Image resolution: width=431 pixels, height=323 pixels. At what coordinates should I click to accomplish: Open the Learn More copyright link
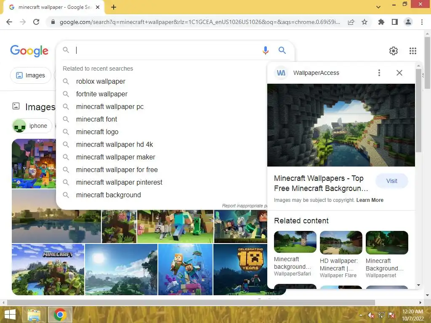coord(370,200)
